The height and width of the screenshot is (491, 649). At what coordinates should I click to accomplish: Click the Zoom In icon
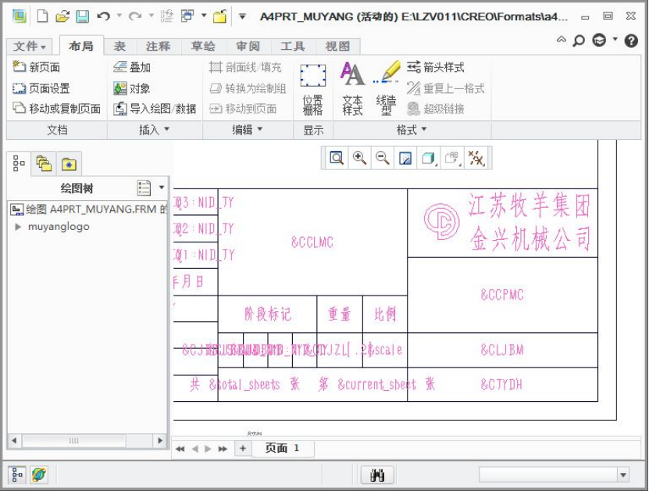359,158
